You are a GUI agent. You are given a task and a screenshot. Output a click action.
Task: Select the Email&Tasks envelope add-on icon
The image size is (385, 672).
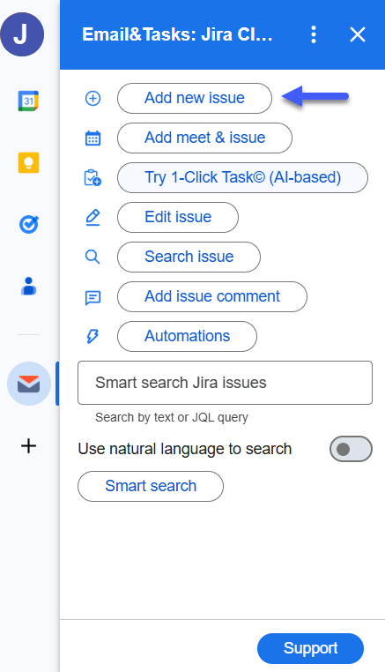pyautogui.click(x=29, y=384)
